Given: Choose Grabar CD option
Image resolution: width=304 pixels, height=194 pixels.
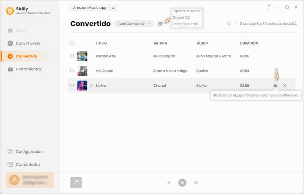Looking at the screenshot, I should point(181,17).
